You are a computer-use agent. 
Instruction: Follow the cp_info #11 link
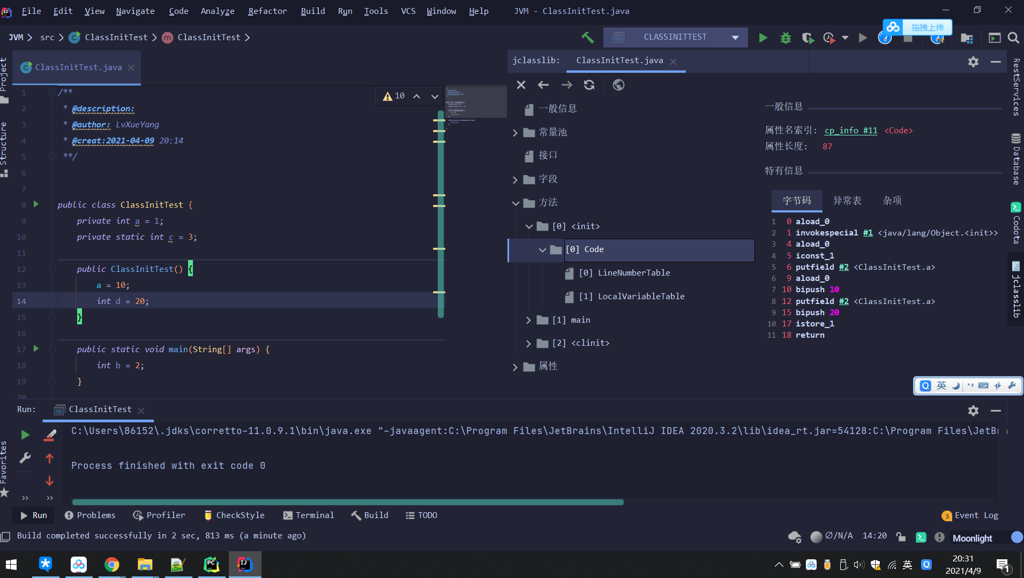(851, 131)
